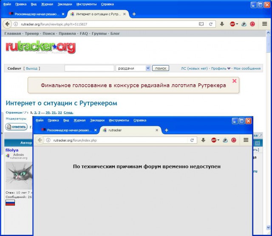The height and width of the screenshot is (236, 272).
Task: Click 'След.' next page link
Action: pos(68,112)
